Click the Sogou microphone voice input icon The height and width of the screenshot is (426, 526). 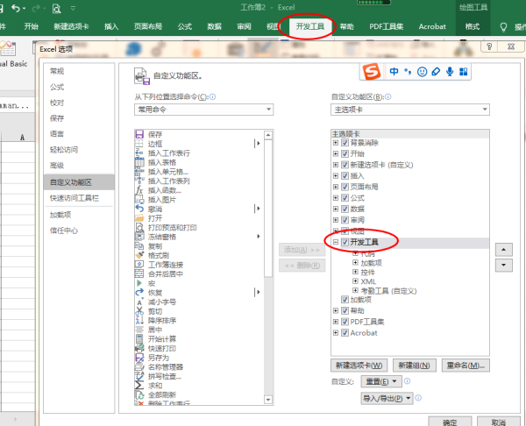click(450, 72)
